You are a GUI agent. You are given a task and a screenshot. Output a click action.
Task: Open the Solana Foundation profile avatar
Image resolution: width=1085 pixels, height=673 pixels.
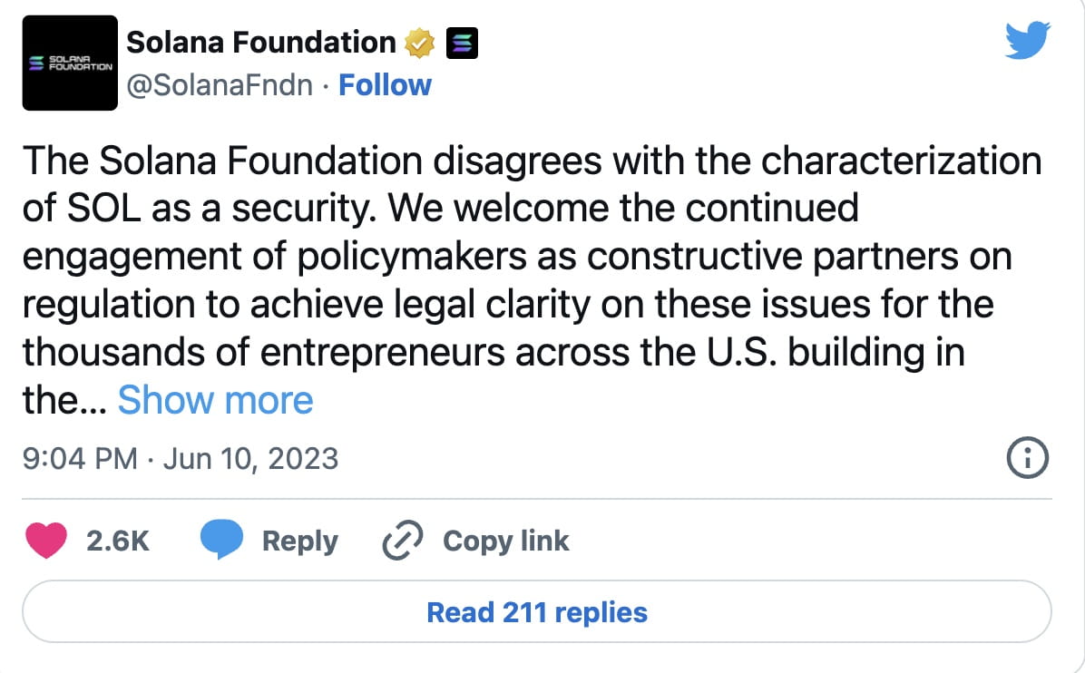70,62
